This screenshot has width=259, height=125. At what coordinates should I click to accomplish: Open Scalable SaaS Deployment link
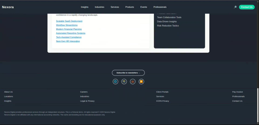coord(69,21)
